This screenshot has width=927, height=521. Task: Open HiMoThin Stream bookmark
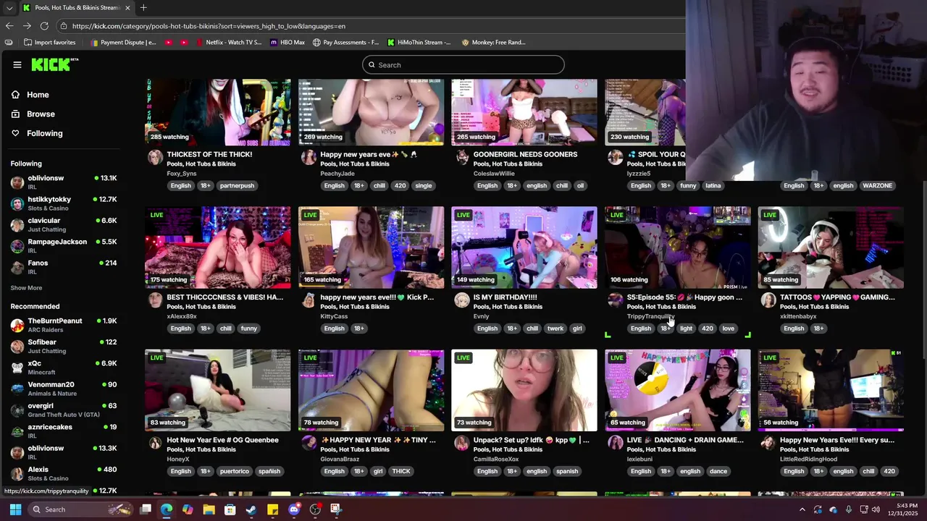point(419,42)
